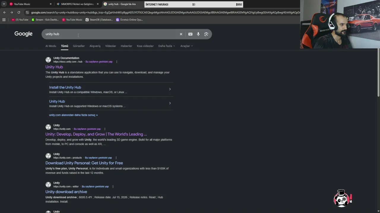The image size is (380, 213).
Task: Open Download Unity Personal: Get Unity for Free
Action: pyautogui.click(x=84, y=163)
